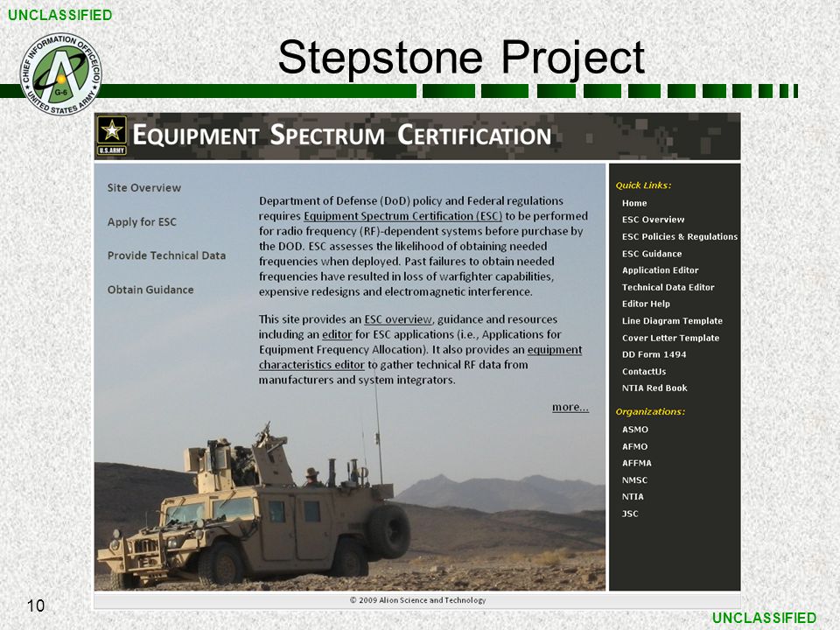
Task: Visit the JSC organization link
Action: 630,514
